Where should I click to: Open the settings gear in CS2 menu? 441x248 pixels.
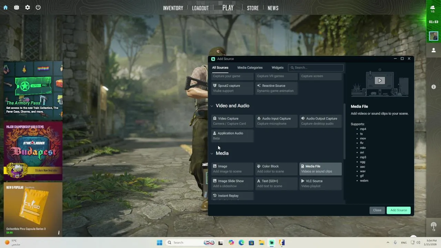pyautogui.click(x=28, y=7)
